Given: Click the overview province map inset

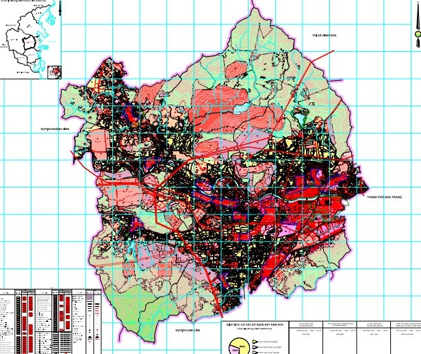Looking at the screenshot, I should tap(30, 40).
